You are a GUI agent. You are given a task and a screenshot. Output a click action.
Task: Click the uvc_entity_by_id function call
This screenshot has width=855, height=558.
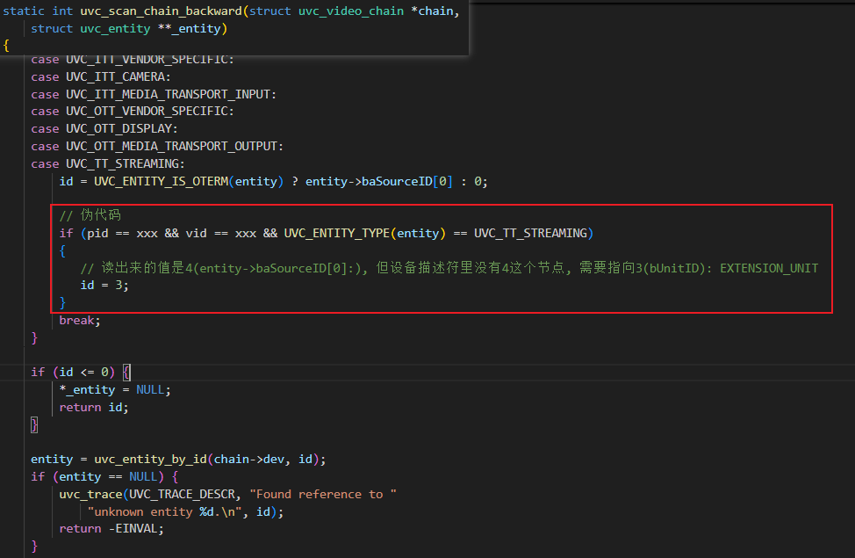pos(210,459)
